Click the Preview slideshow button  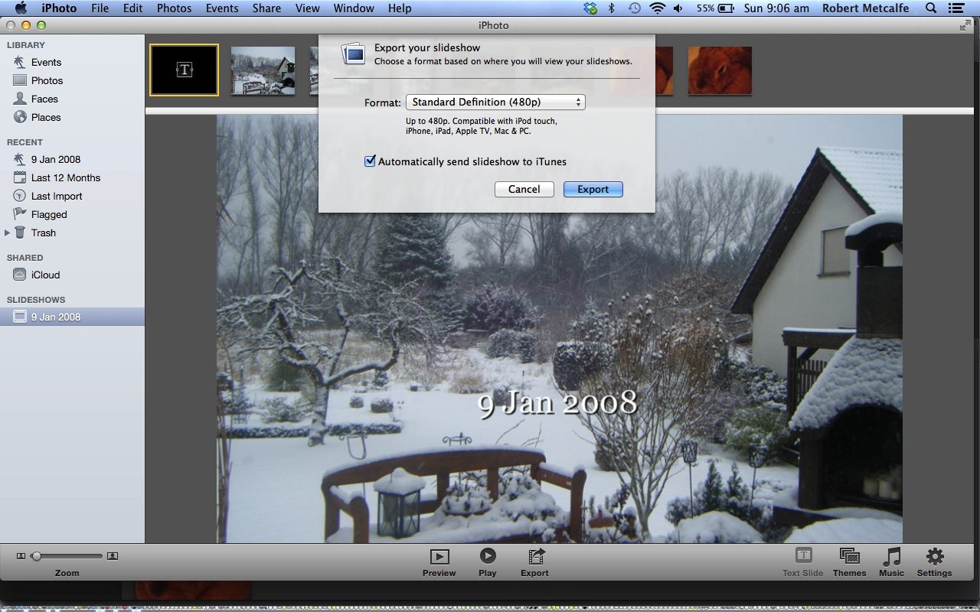pyautogui.click(x=439, y=562)
